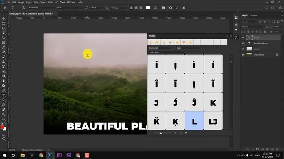Toggle left align text
The image size is (284, 159).
(131, 8)
